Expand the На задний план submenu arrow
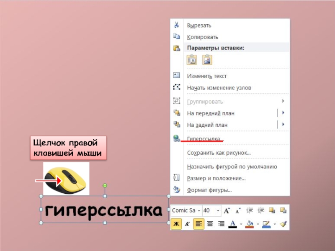The width and height of the screenshot is (335, 251). coord(283,124)
